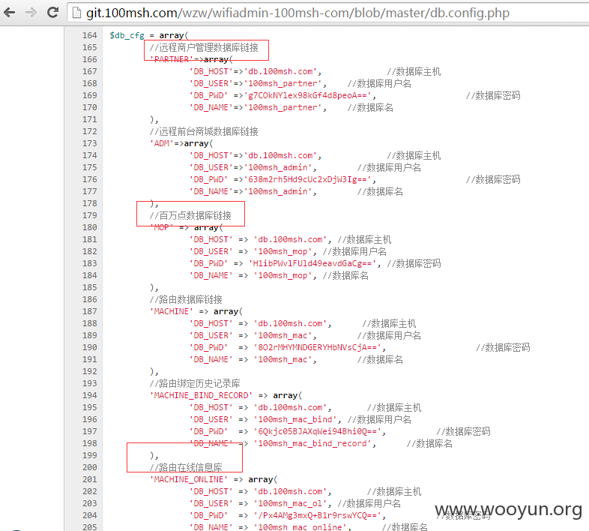Click the '638m2rh5Hd9cUc2xDjW3Ig==' password string
The height and width of the screenshot is (531, 589).
307,179
